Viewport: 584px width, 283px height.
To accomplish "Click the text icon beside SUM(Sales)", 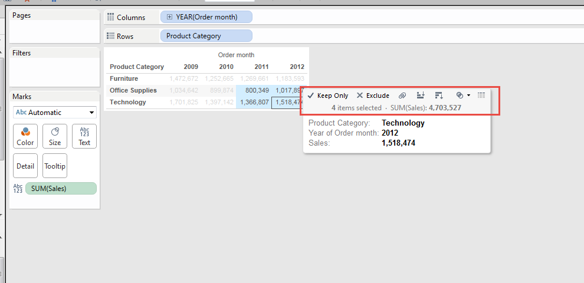I will (18, 189).
